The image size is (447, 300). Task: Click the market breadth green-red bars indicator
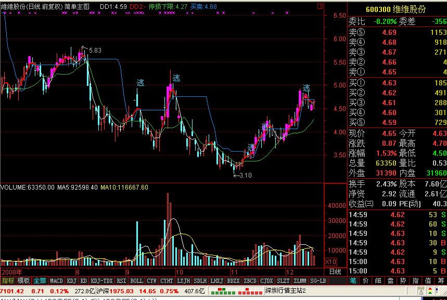[236, 291]
